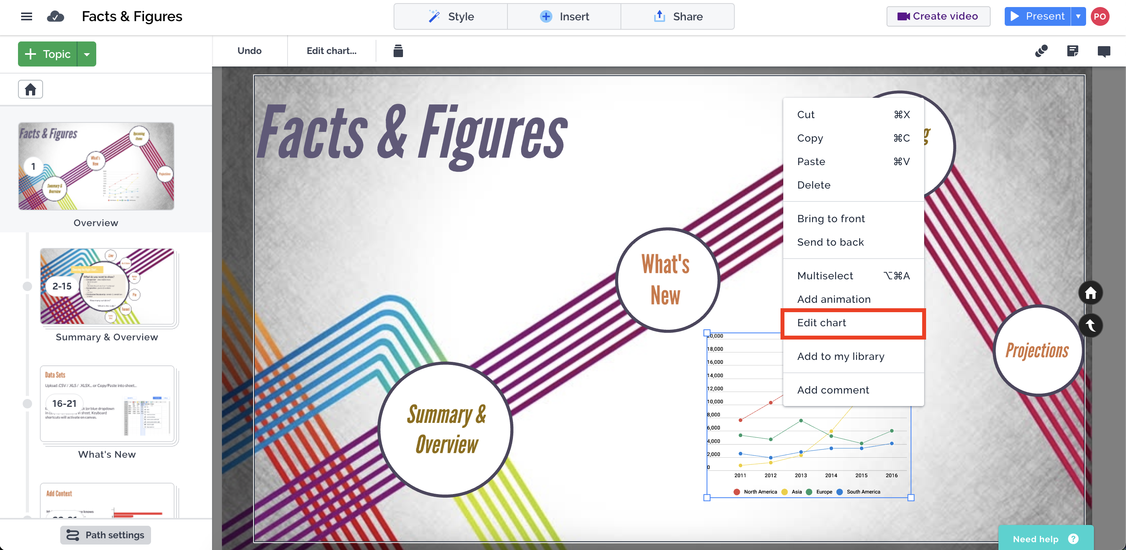The width and height of the screenshot is (1126, 550).
Task: Open Path settings
Action: 105,535
